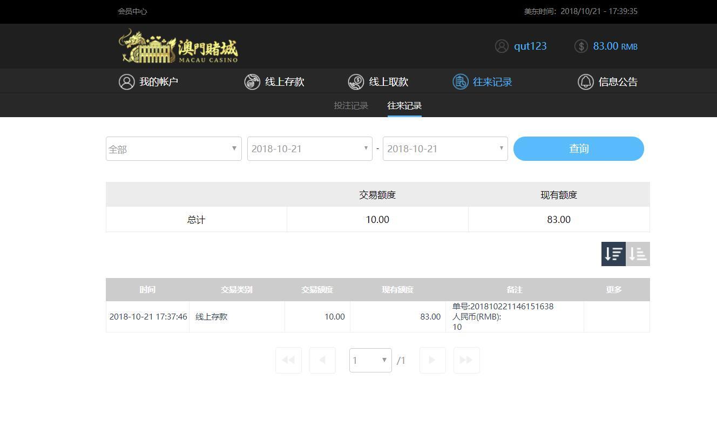Click the 备注 column header
Viewport: 717px width, 434px height.
[x=515, y=290]
